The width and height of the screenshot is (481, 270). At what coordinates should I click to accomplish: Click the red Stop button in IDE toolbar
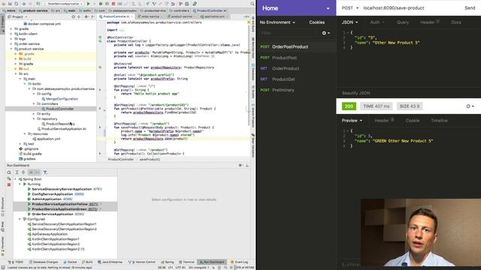[x=113, y=4]
